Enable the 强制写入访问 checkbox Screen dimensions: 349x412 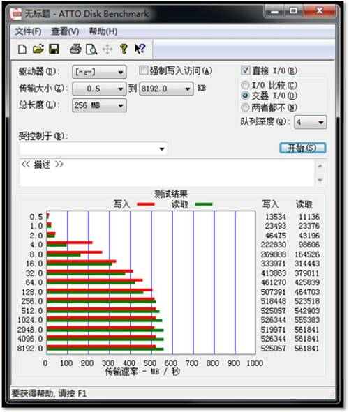coord(143,70)
